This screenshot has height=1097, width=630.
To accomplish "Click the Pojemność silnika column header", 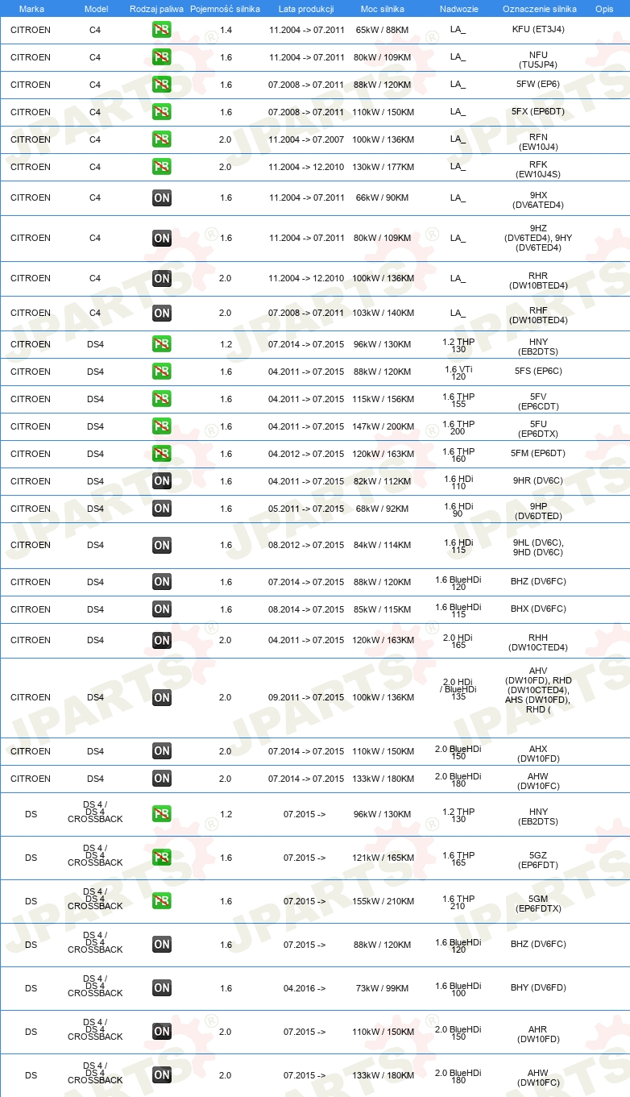I will point(226,9).
